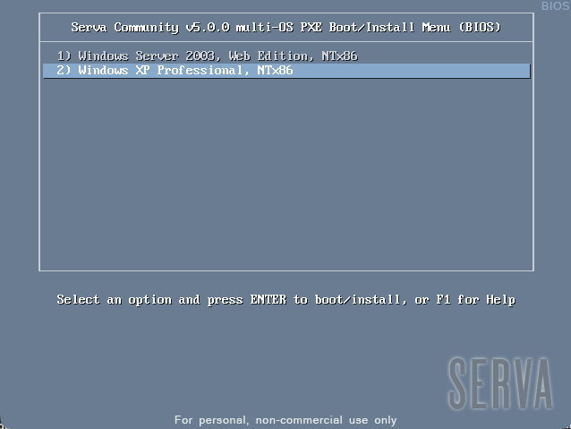Click the BIOS label in the corner
The image size is (571, 429).
coord(555,6)
